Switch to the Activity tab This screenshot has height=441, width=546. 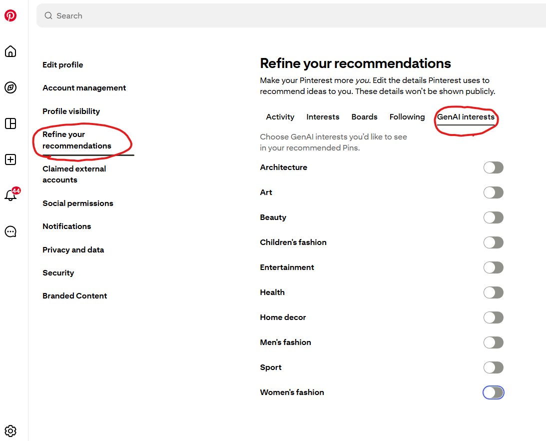click(x=280, y=117)
